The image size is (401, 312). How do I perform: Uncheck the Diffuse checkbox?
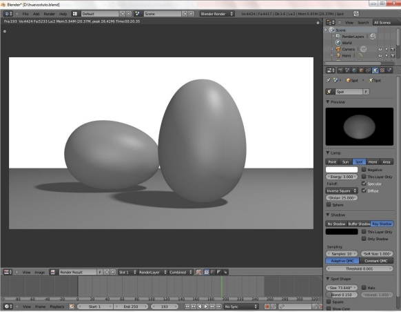(x=364, y=191)
